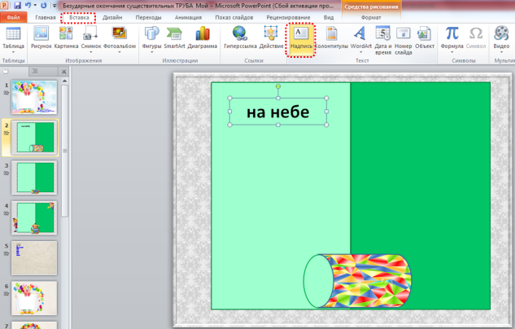Insert a picture with Рисунок
The height and width of the screenshot is (329, 515).
(x=41, y=37)
